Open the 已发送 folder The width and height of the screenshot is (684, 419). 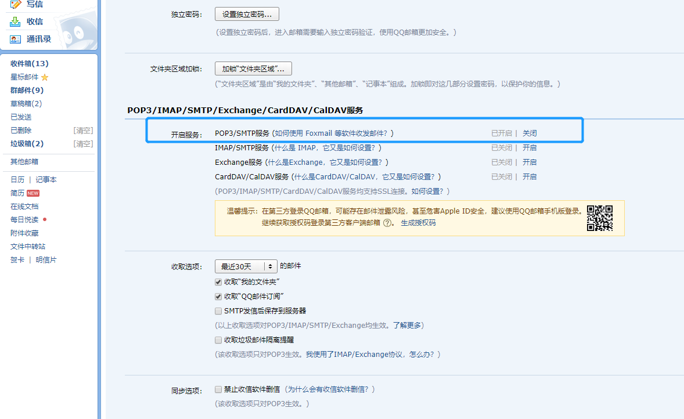pyautogui.click(x=21, y=117)
